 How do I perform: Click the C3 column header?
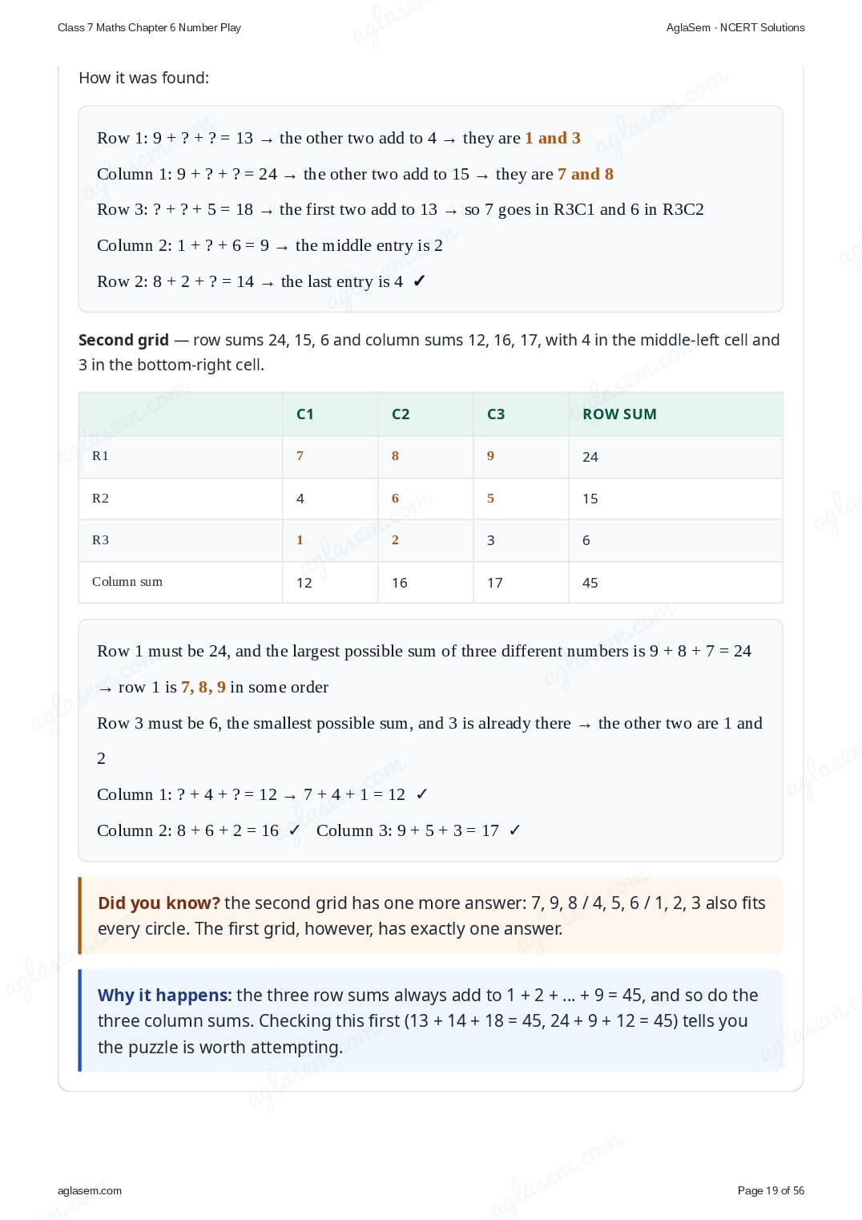[x=496, y=414]
